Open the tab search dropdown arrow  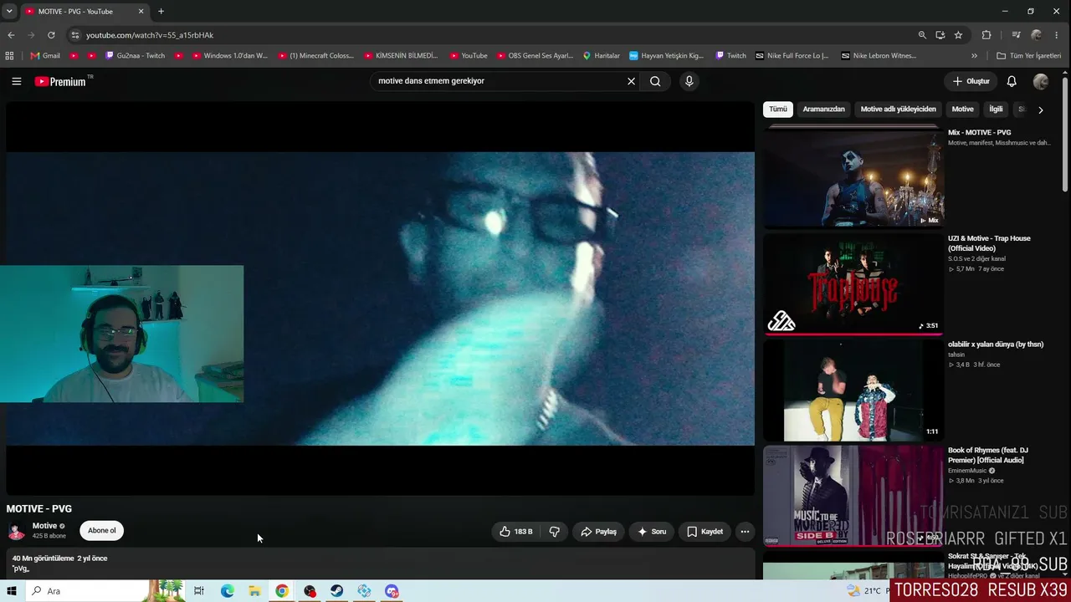(x=9, y=11)
